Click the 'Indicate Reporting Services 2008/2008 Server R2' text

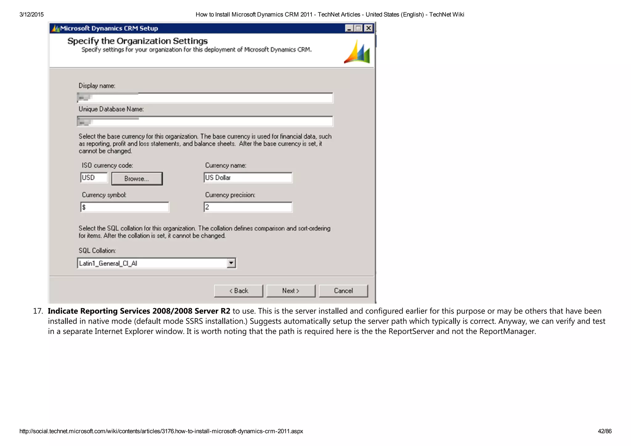(x=139, y=311)
